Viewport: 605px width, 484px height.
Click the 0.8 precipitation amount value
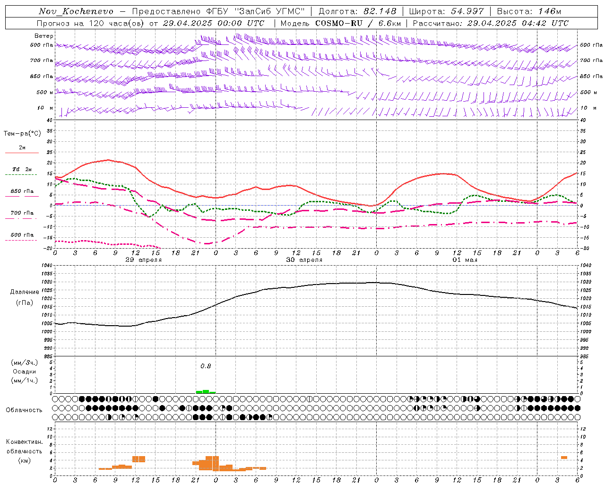206,366
